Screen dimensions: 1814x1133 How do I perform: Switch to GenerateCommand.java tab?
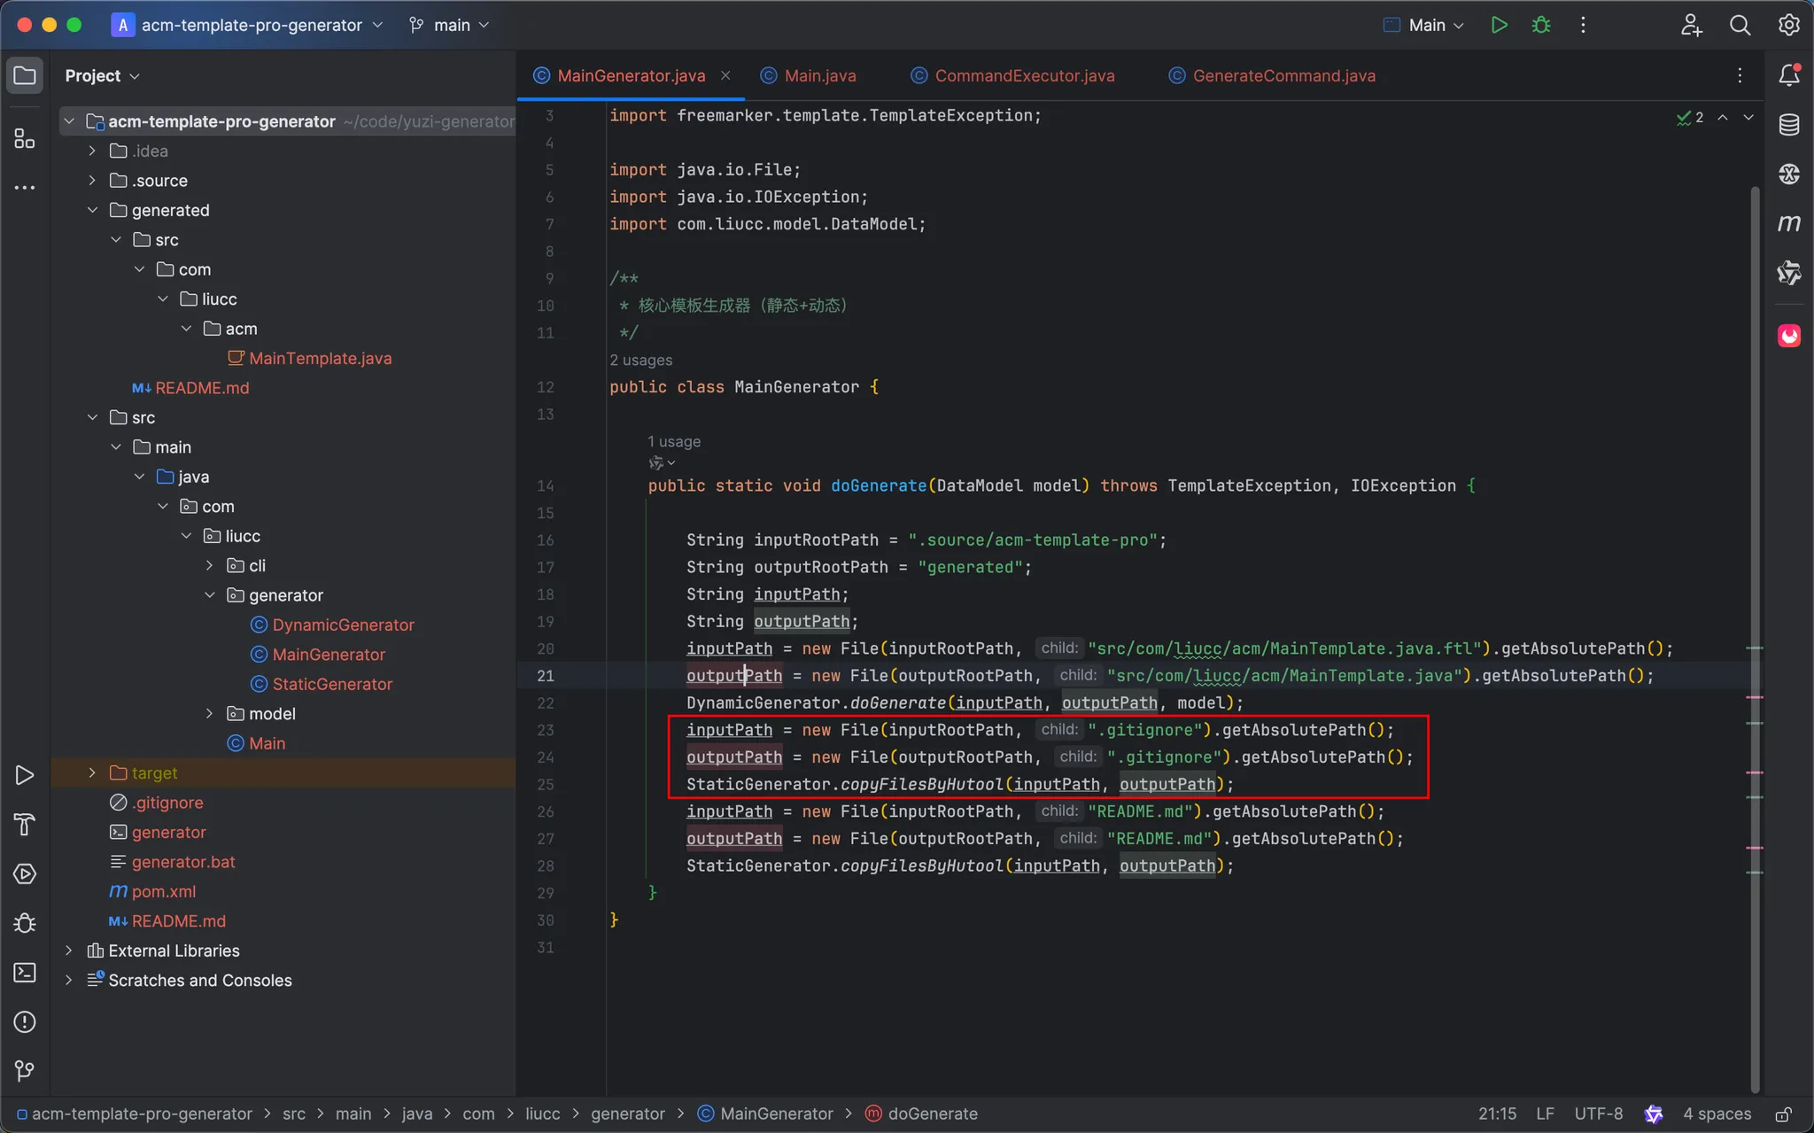click(1283, 75)
